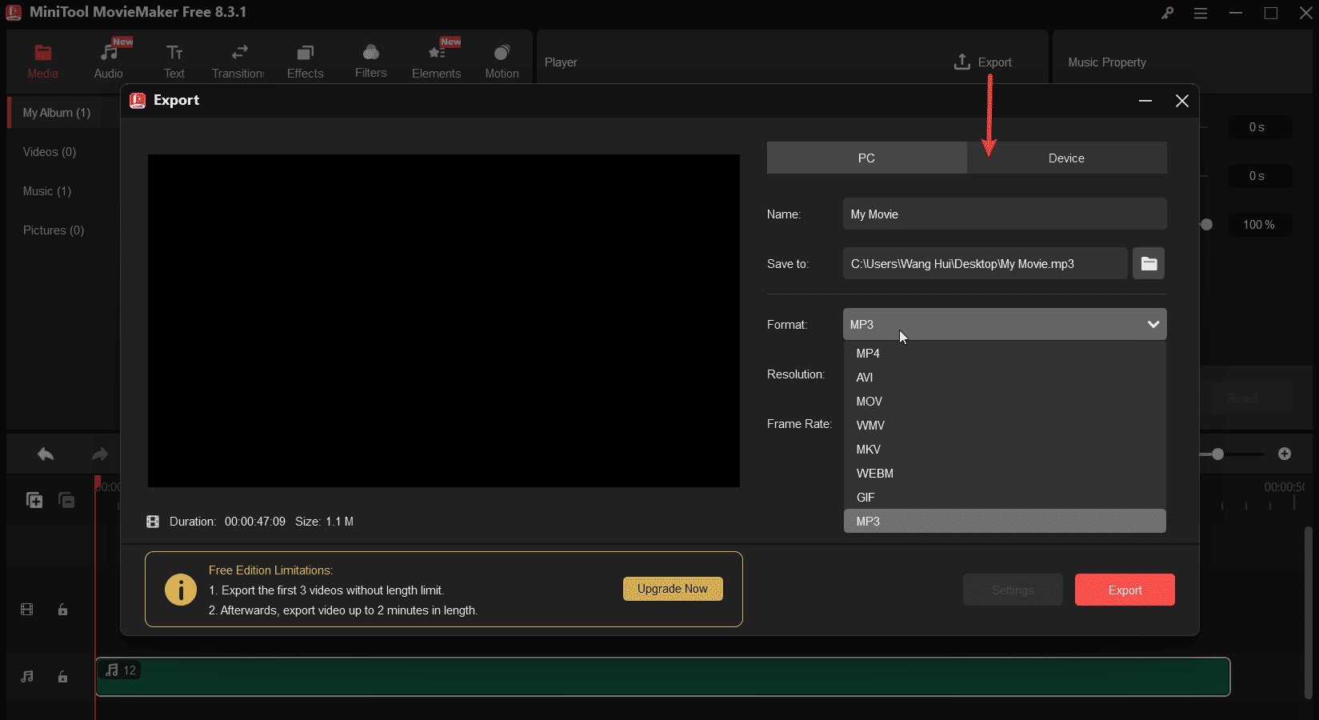Screen dimensions: 1319x720
Task: Select the Text tool icon
Action: (x=174, y=54)
